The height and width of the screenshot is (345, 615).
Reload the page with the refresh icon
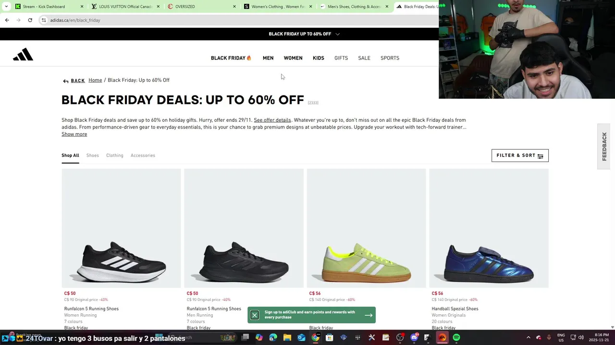coord(30,20)
